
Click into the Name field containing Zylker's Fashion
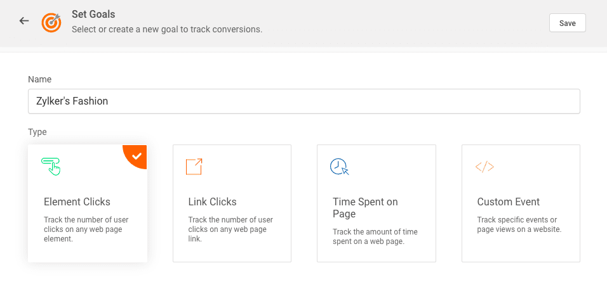point(303,101)
